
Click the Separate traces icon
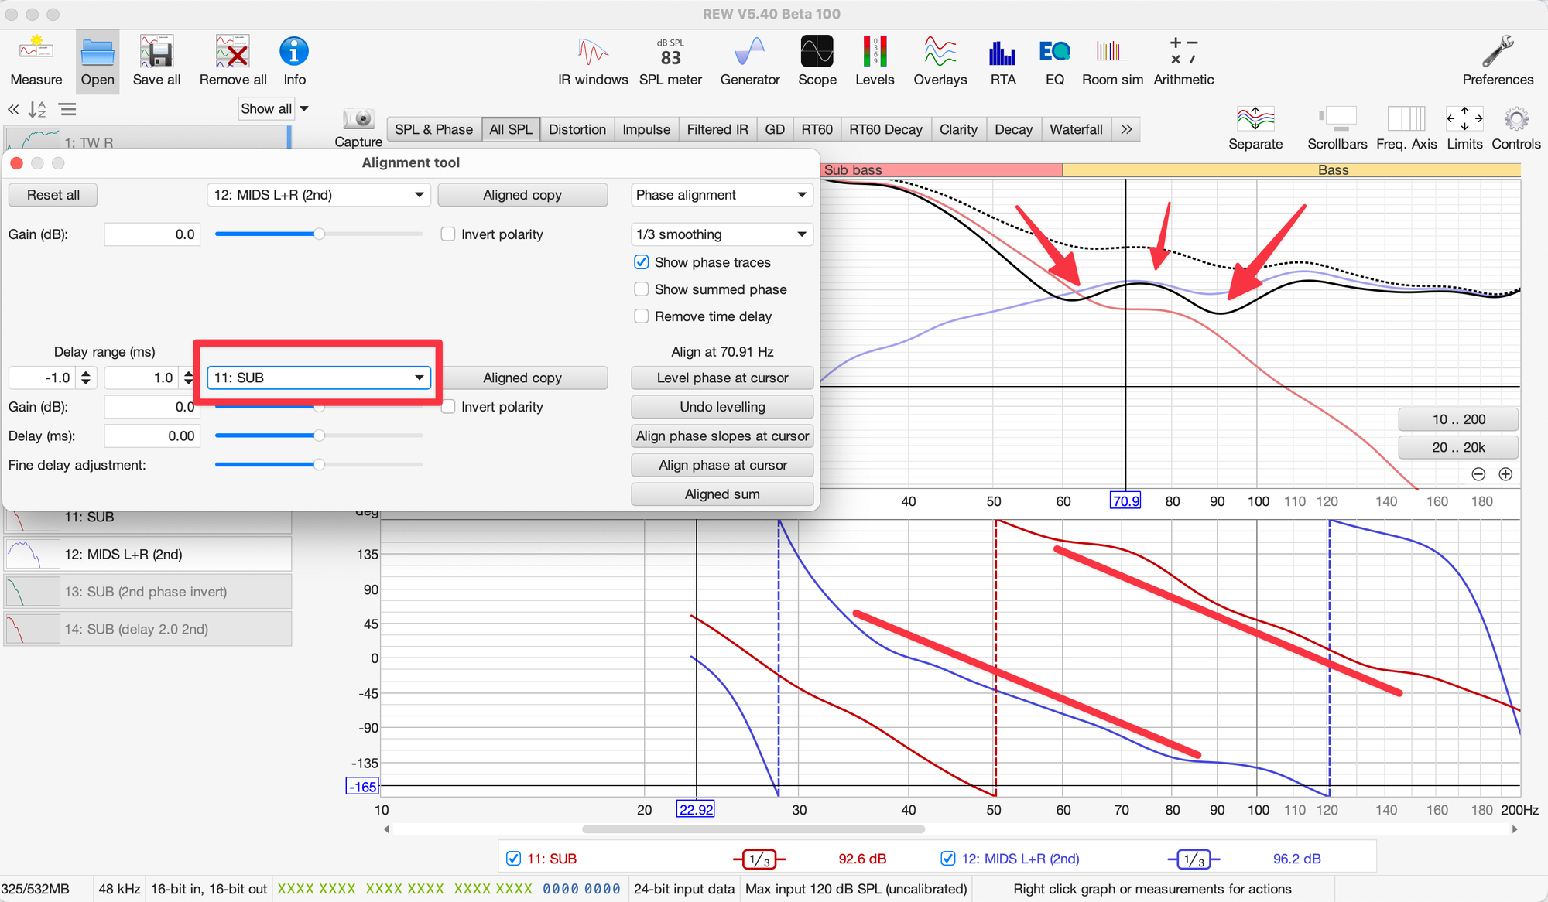click(1255, 120)
